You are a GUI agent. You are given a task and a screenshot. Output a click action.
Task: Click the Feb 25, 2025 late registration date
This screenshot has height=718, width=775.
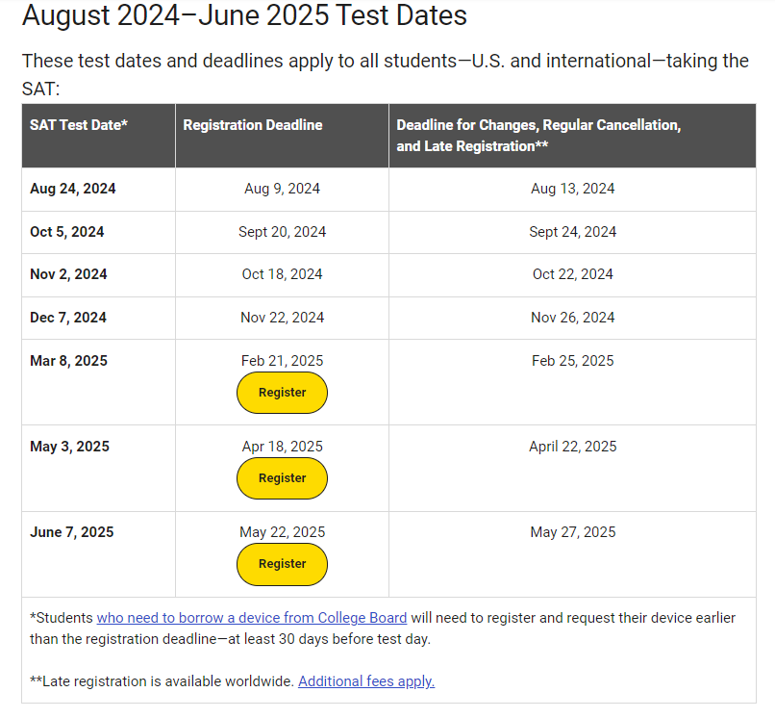pos(572,361)
